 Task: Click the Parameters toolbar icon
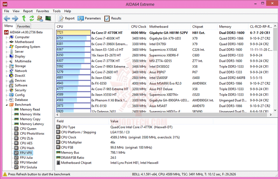[80, 18]
